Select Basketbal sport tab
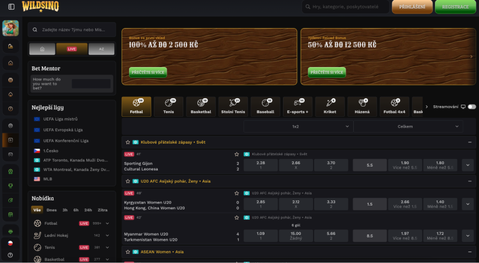 [201, 107]
